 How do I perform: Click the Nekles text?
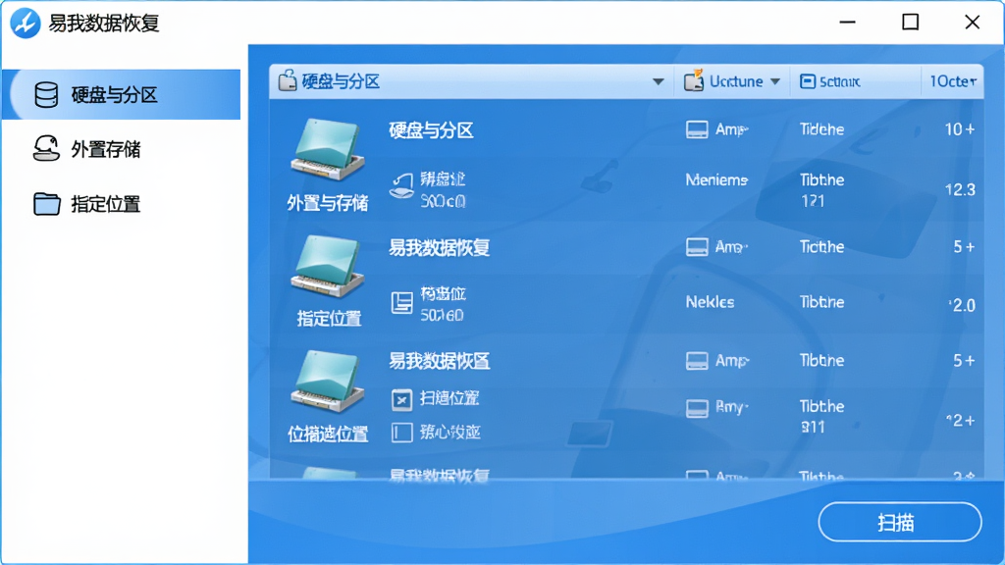tap(710, 302)
